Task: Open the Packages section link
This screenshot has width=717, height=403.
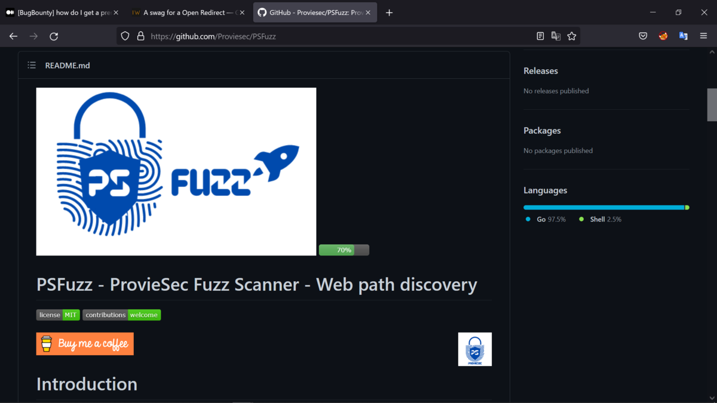Action: [542, 130]
